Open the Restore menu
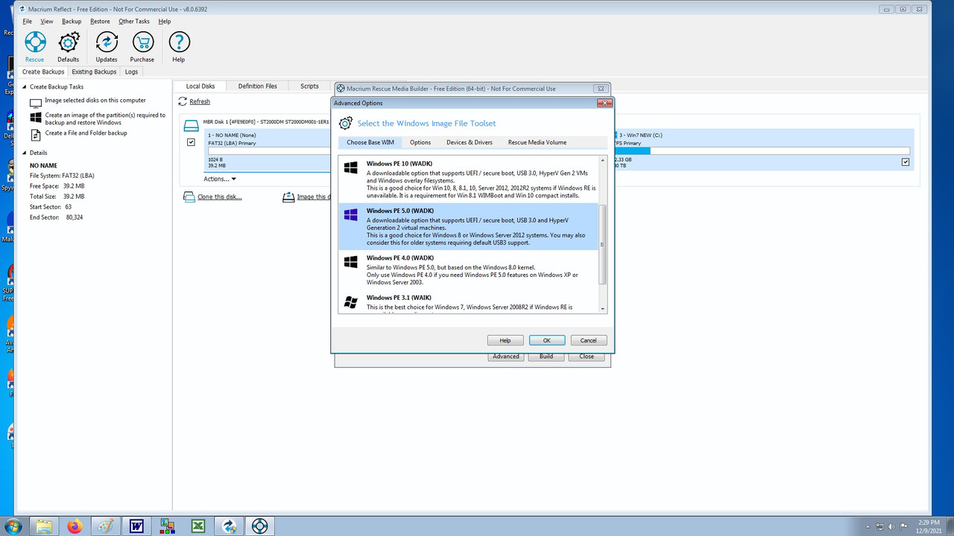Viewport: 954px width, 536px height. tap(100, 22)
